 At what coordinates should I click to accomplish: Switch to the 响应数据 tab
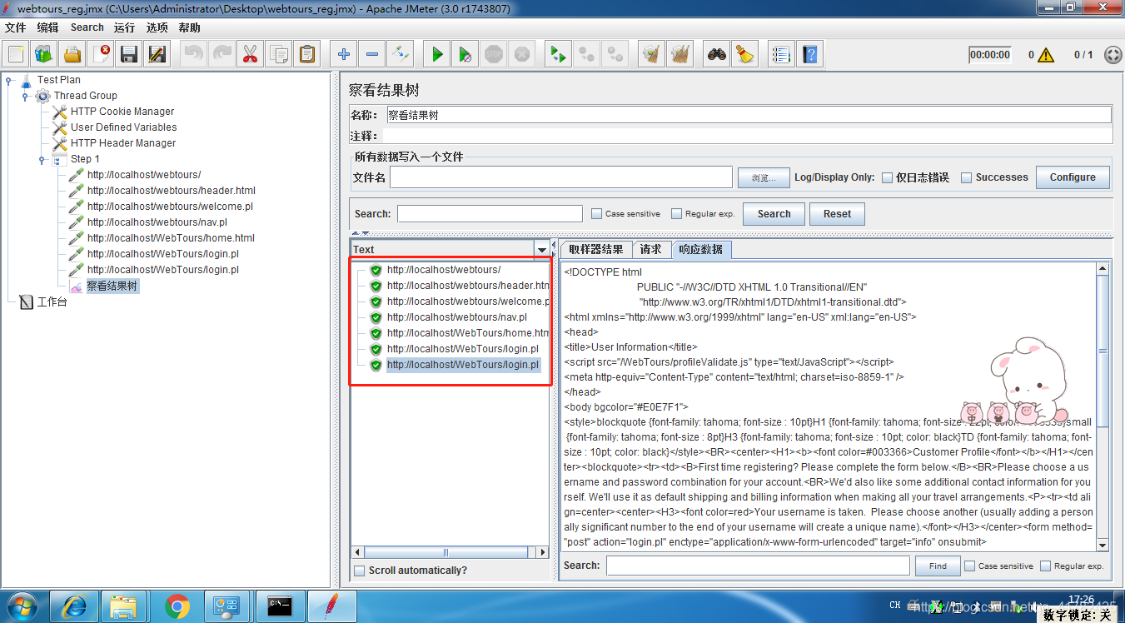pos(701,249)
